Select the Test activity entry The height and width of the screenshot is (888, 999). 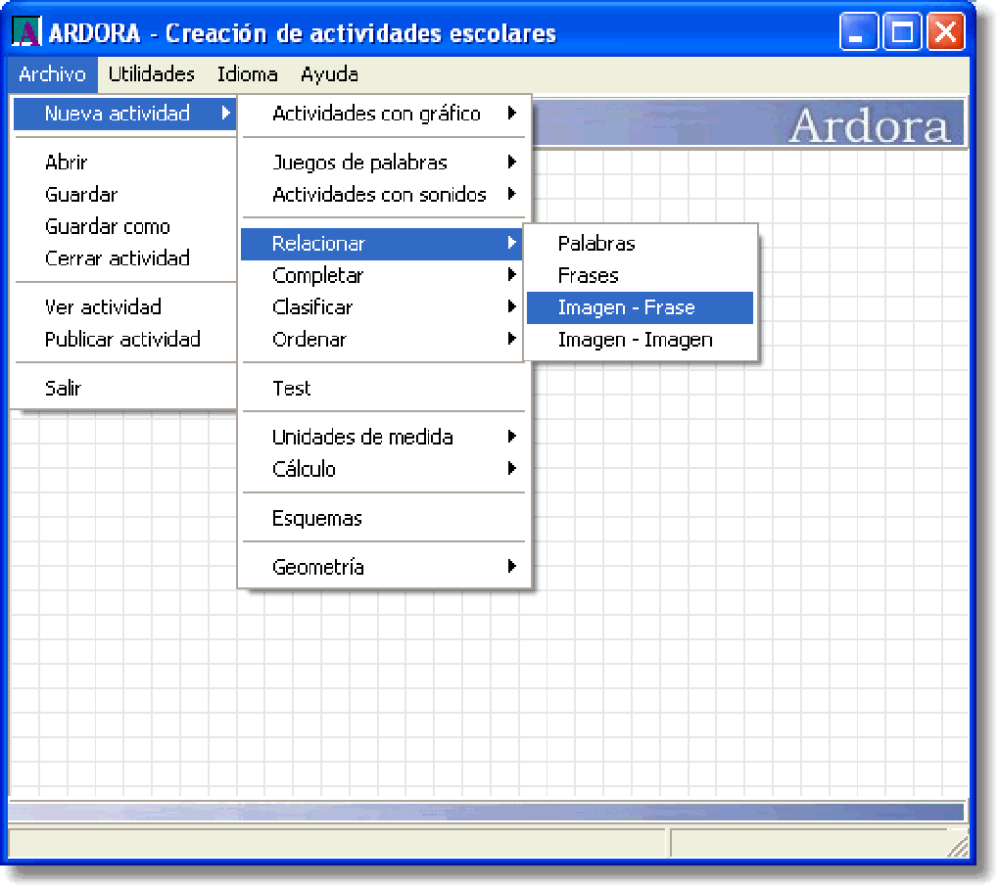[x=383, y=388]
